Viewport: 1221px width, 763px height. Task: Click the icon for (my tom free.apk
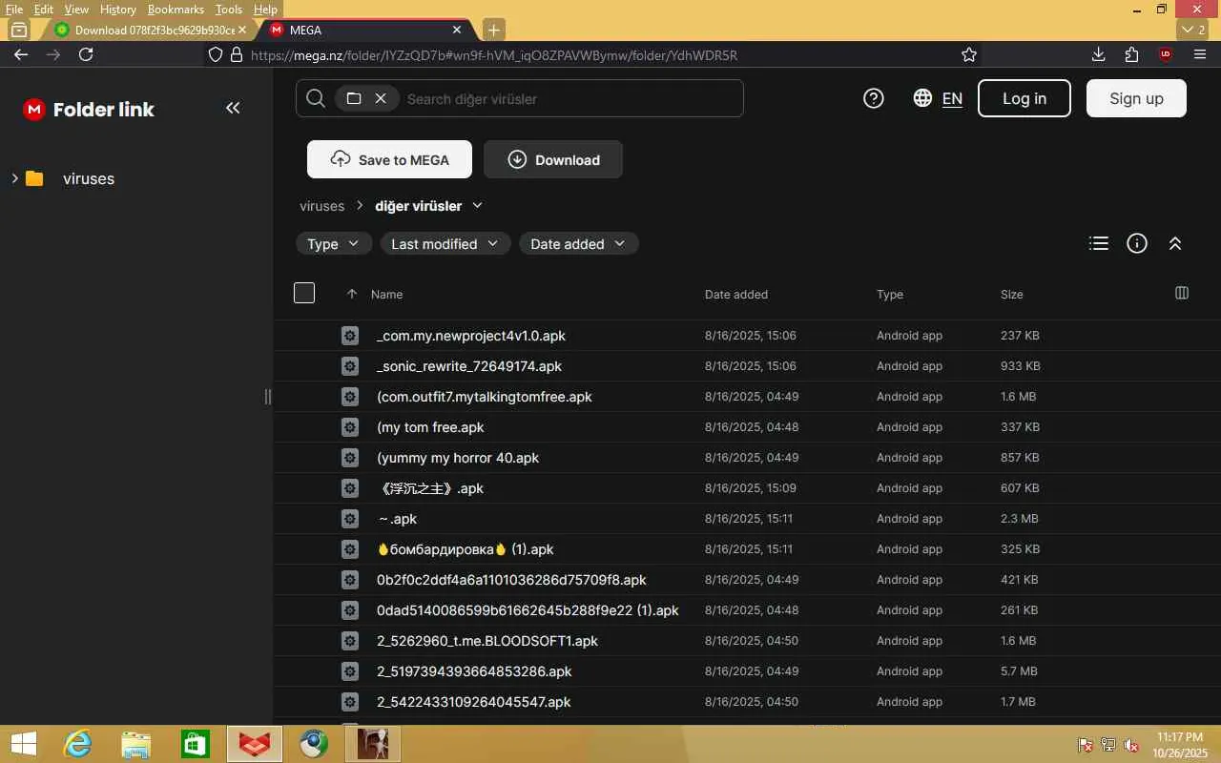tap(350, 427)
